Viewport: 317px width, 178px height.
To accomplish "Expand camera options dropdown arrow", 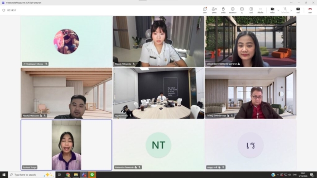I will pyautogui.click(x=278, y=10).
